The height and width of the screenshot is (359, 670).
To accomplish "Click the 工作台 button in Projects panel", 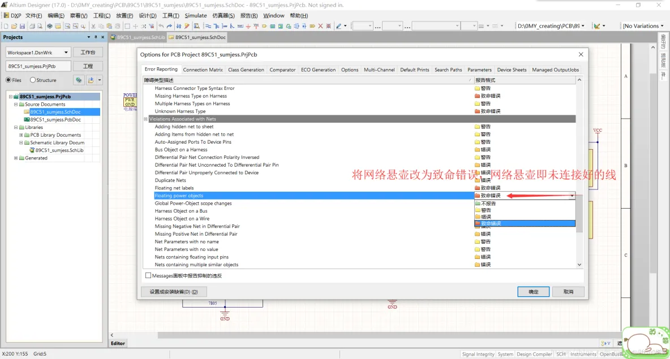I will (88, 53).
